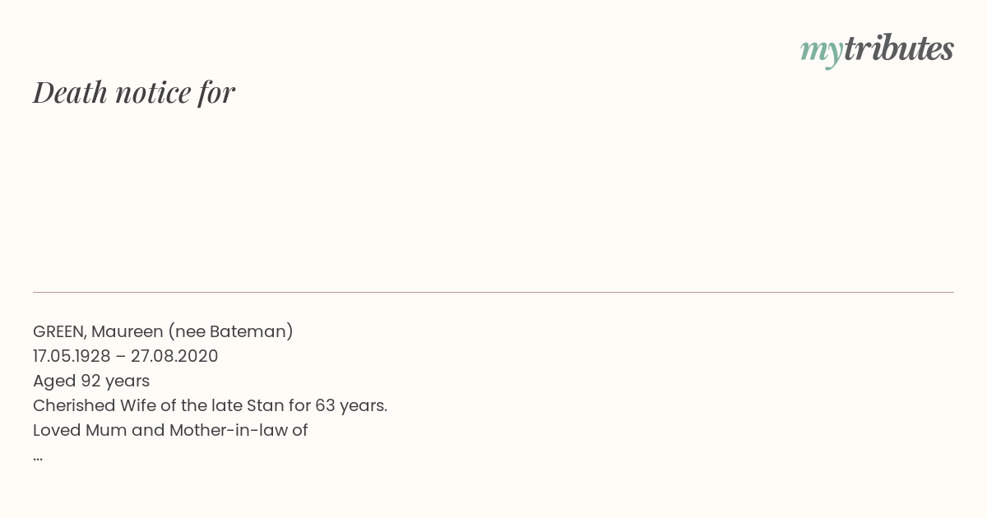This screenshot has height=518, width=987.
Task: Expand the truncated notice via the ellipsis
Action: (x=38, y=457)
